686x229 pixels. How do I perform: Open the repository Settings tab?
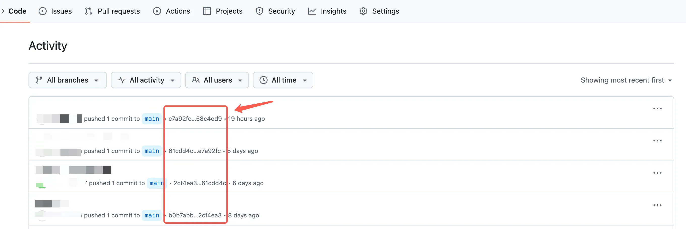[379, 11]
